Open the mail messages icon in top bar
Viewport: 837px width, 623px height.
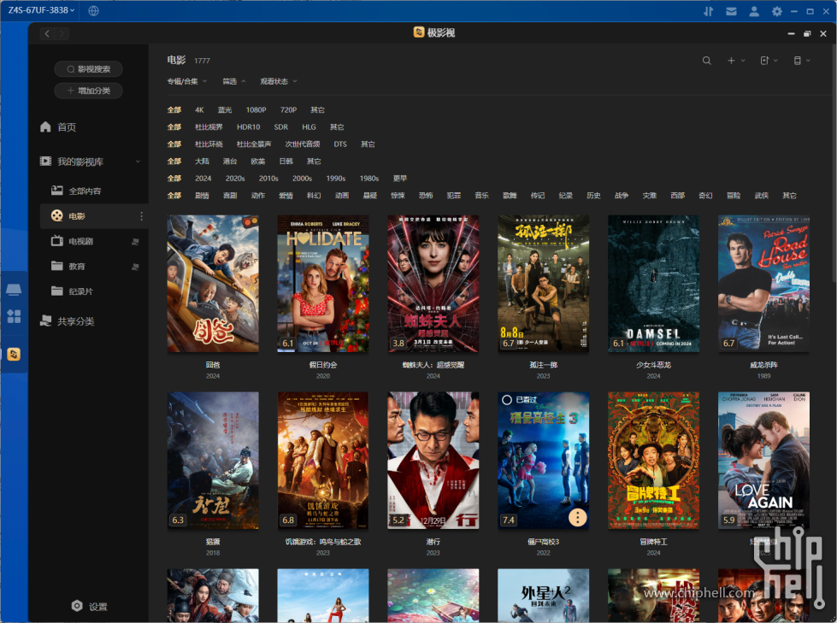731,11
